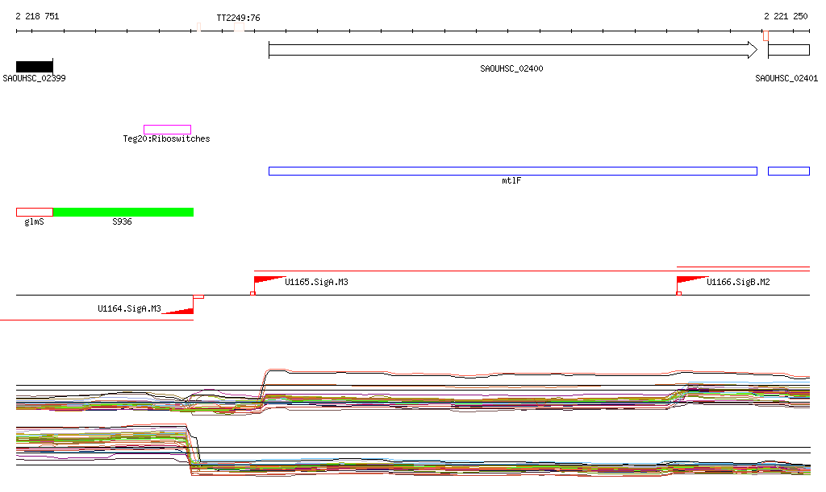Select the magenta Teg20 riboswitch box
The image size is (826, 492).
point(167,130)
